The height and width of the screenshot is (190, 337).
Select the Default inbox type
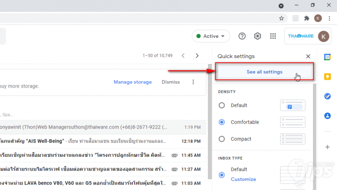coord(222,175)
